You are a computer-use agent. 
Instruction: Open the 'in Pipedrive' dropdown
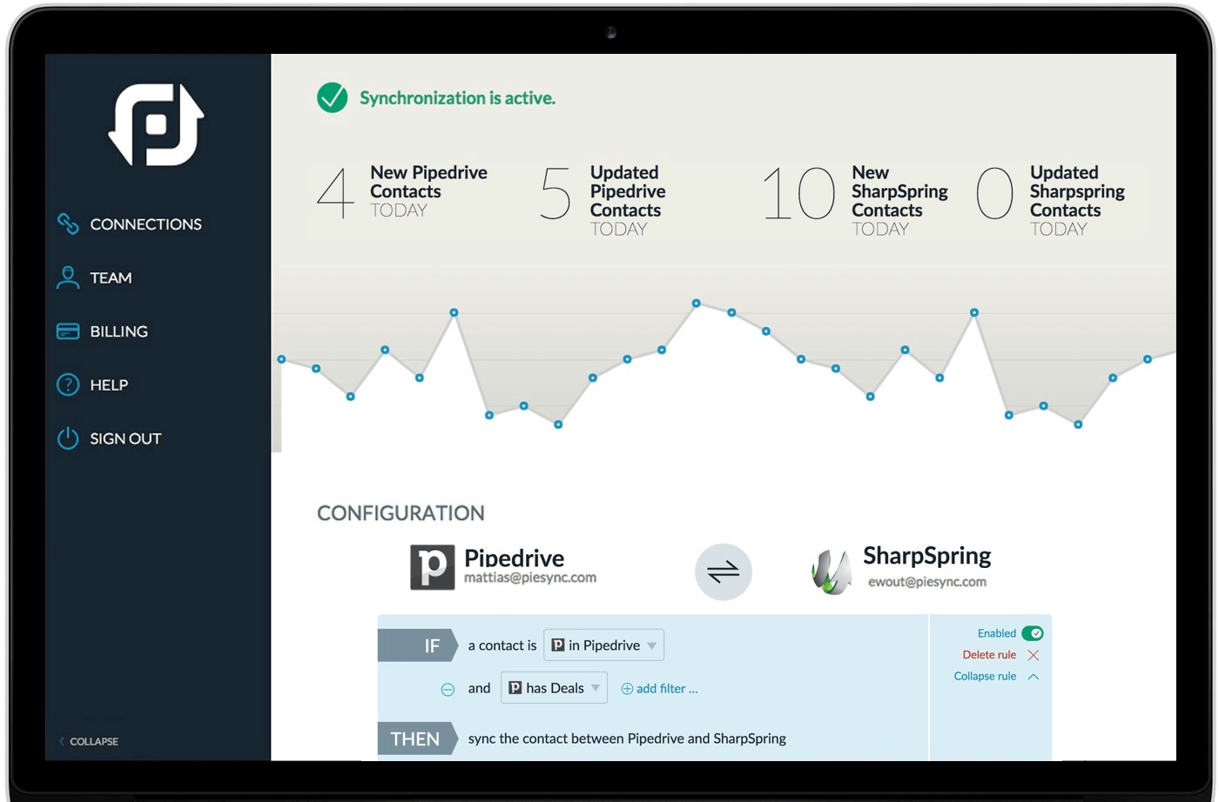point(603,645)
